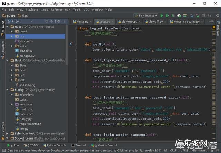Click the striped green arrow toolbar icon
The image size is (221, 153).
(185, 16)
